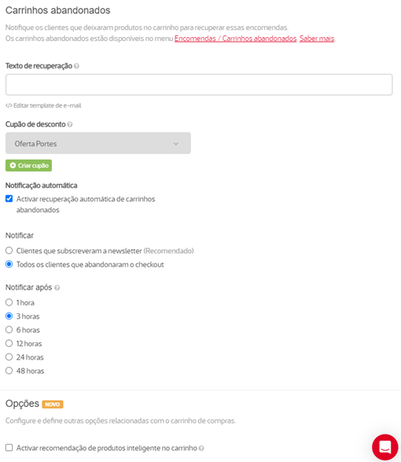Enable Activar recomendação de produtos inteligente
Screen dimensions: 401x462
pyautogui.click(x=9, y=448)
